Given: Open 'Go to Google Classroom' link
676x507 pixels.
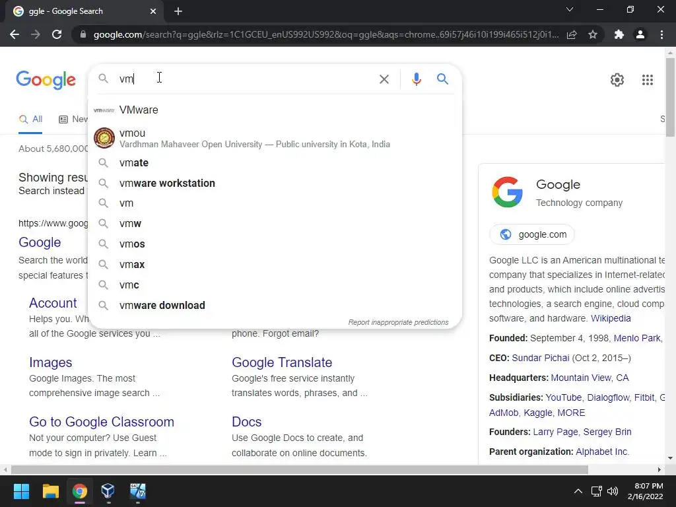Looking at the screenshot, I should (102, 422).
